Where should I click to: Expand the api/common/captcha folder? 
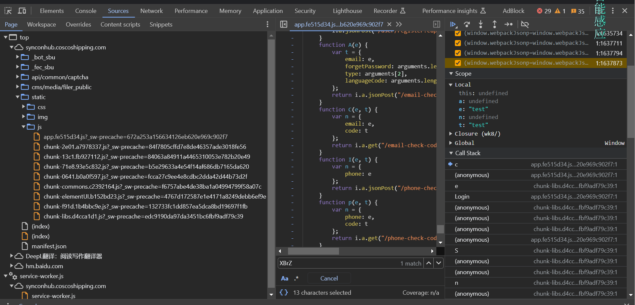(x=18, y=77)
